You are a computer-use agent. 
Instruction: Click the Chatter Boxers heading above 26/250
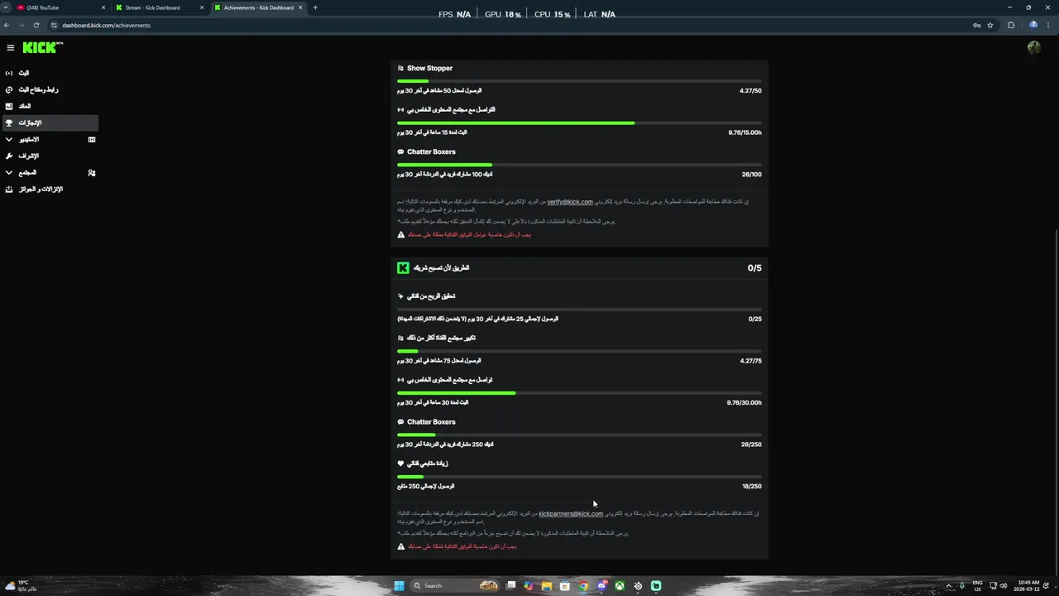tap(431, 422)
